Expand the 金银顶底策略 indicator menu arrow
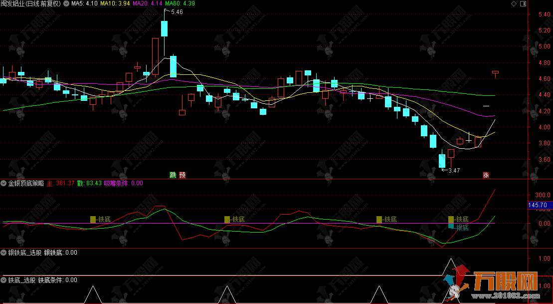 tap(4, 183)
